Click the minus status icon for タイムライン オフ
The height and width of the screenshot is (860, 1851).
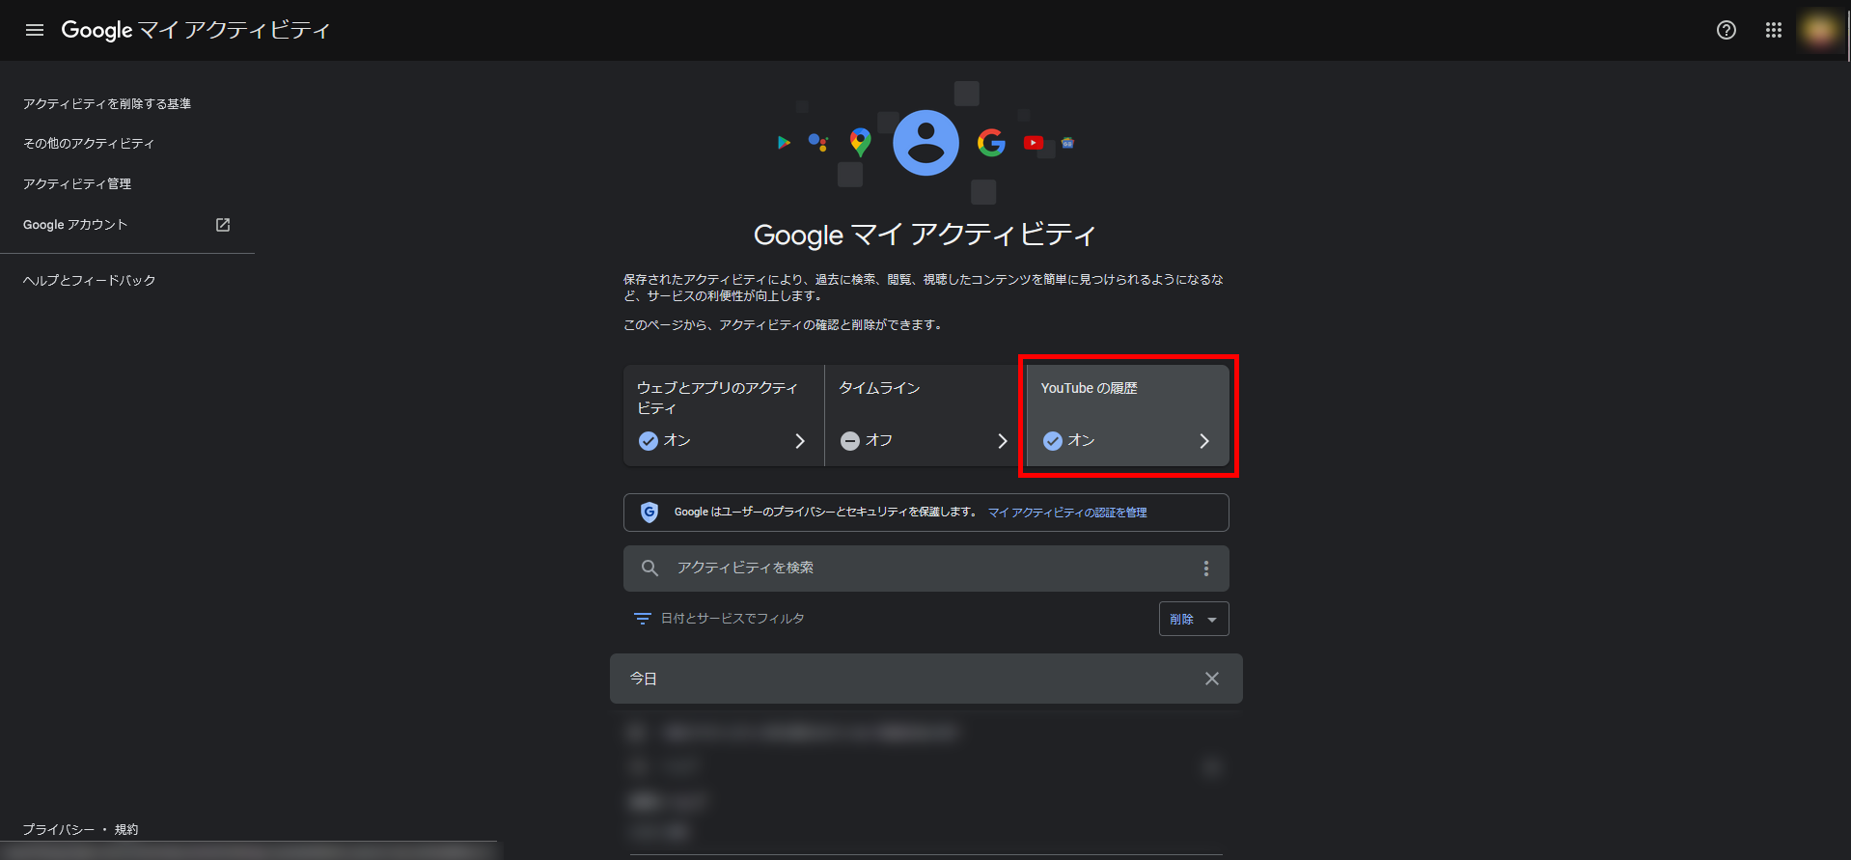coord(850,441)
